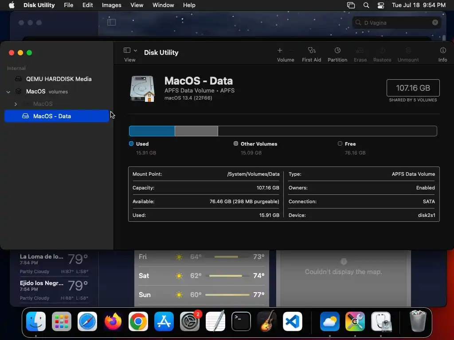This screenshot has width=454, height=340.
Task: Open the Images menu
Action: [111, 5]
